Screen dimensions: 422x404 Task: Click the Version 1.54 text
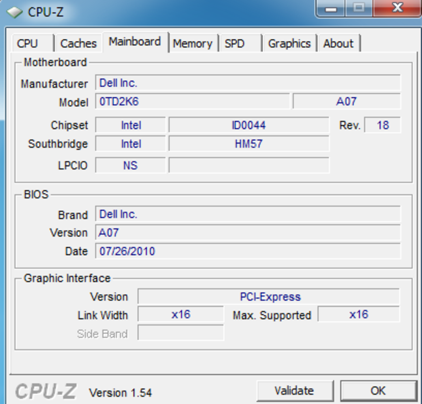pyautogui.click(x=120, y=393)
